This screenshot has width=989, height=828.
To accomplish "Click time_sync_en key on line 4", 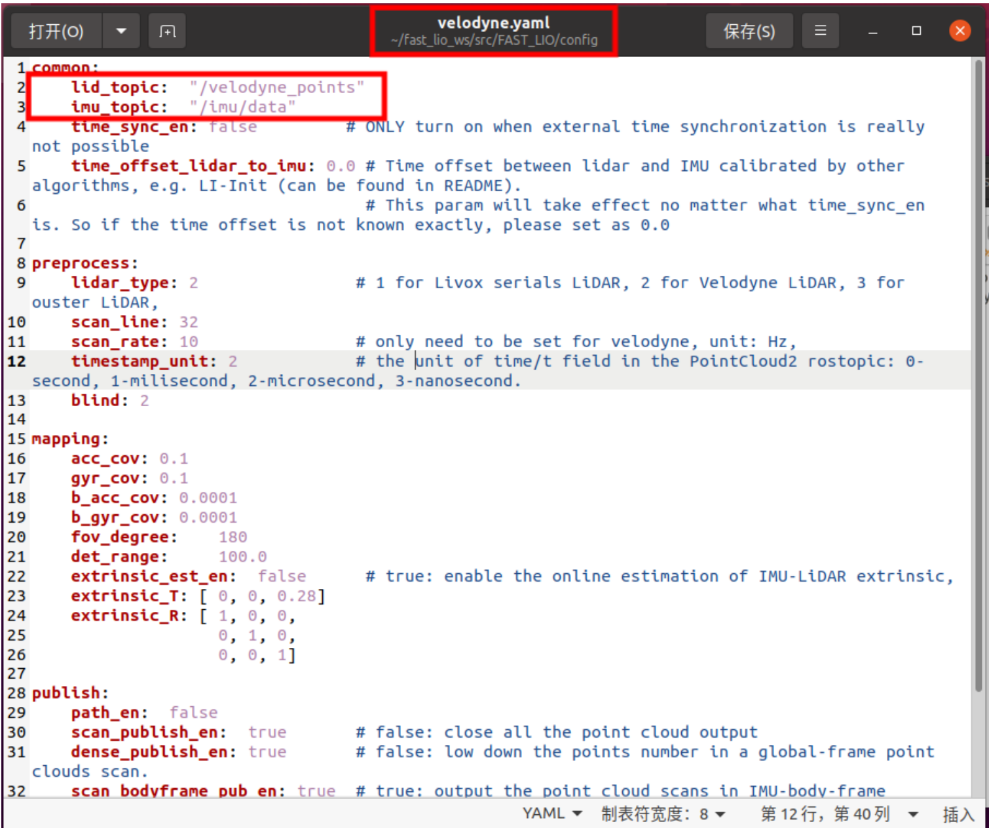I will [x=134, y=126].
